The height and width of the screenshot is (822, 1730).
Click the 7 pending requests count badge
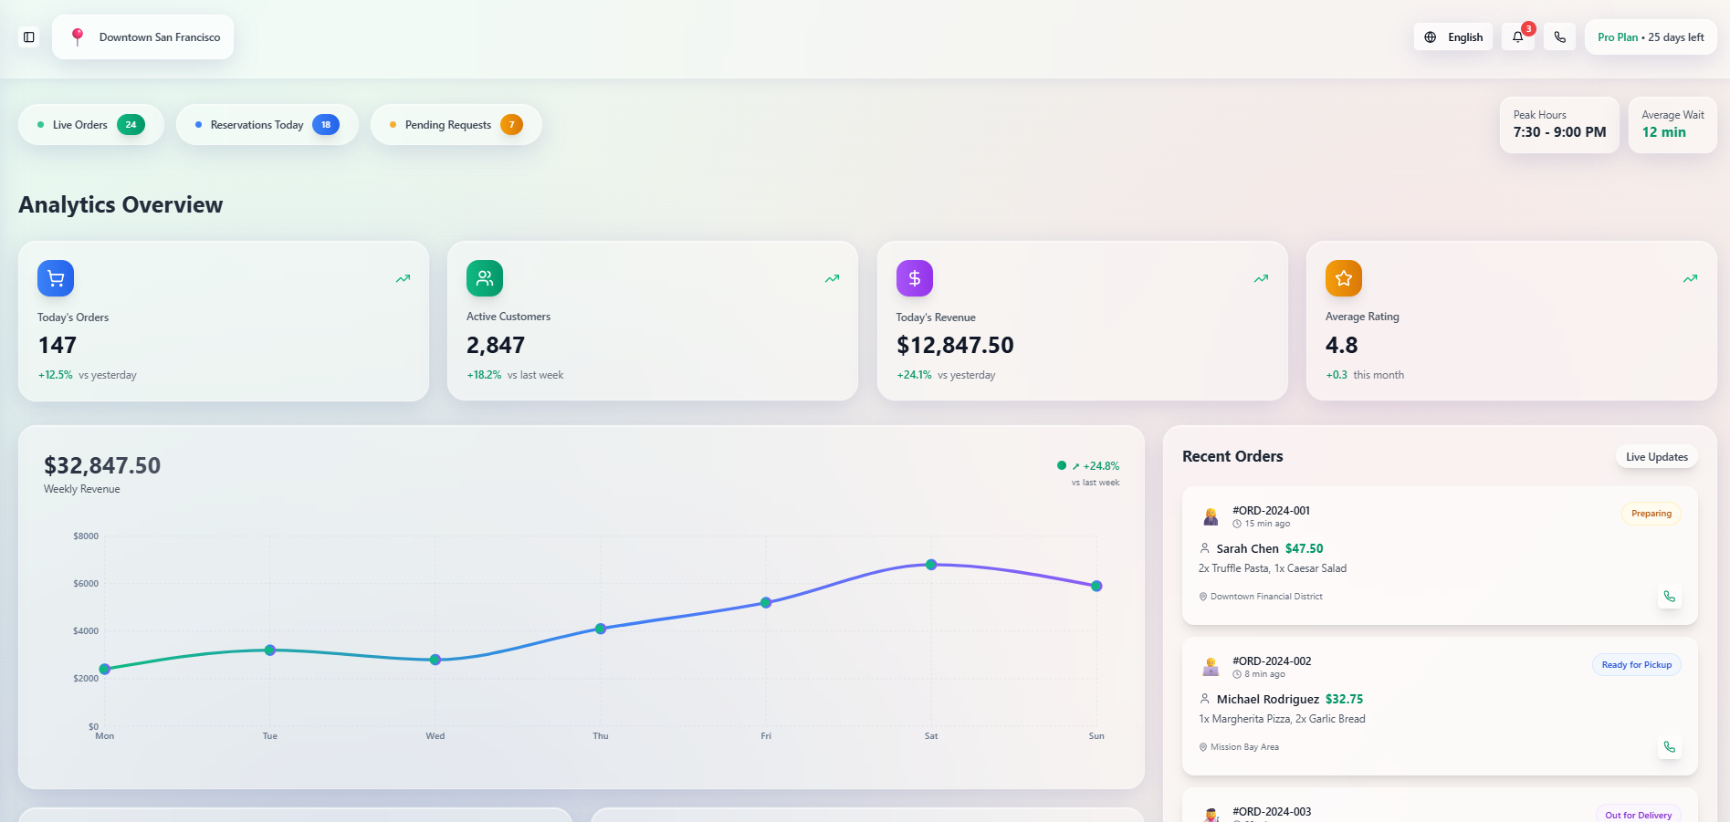pos(511,125)
